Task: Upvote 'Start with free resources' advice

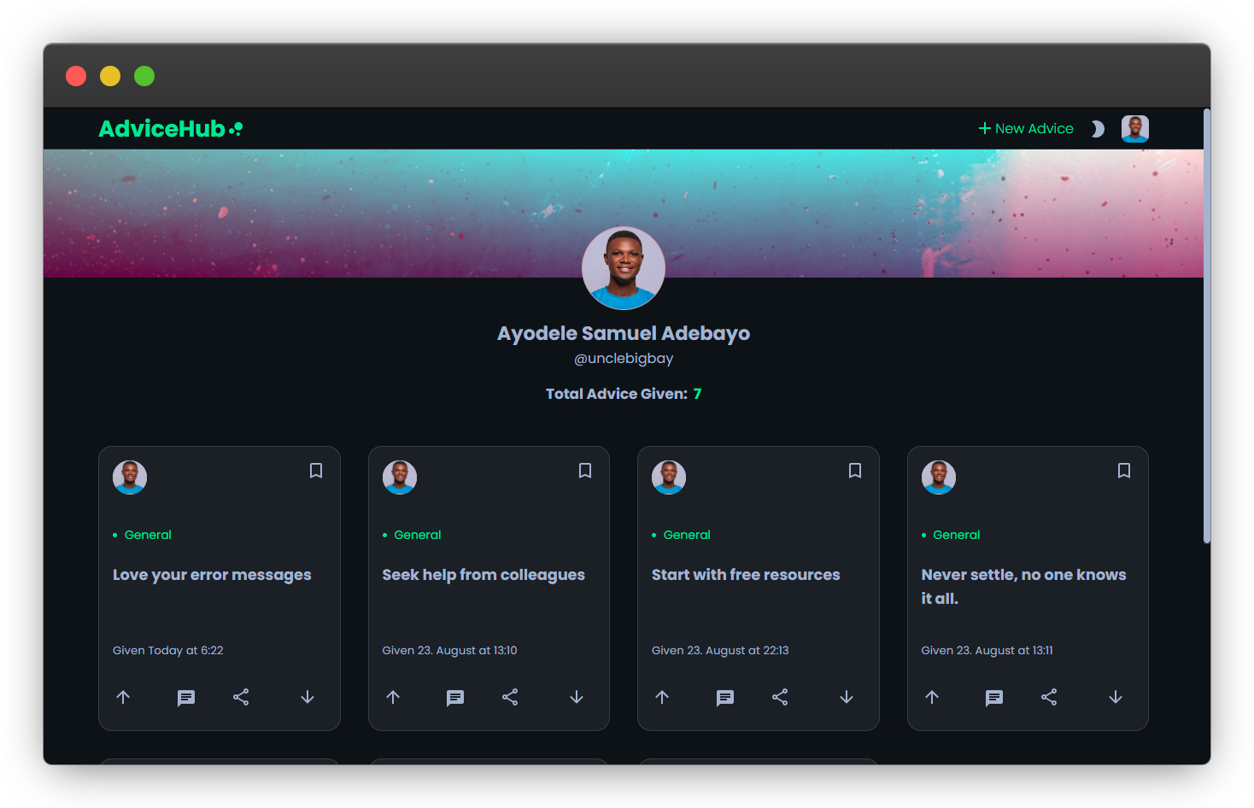Action: [x=662, y=697]
